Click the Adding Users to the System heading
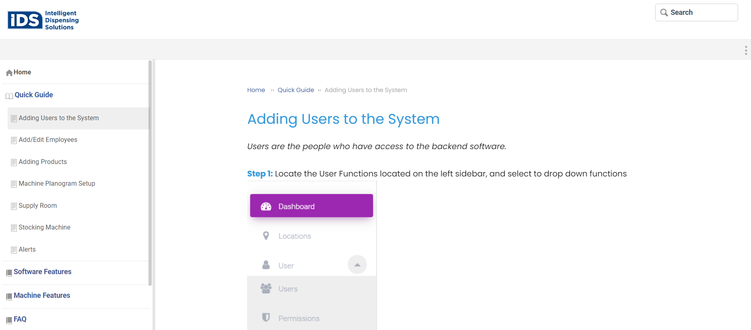This screenshot has width=751, height=330. (x=343, y=119)
